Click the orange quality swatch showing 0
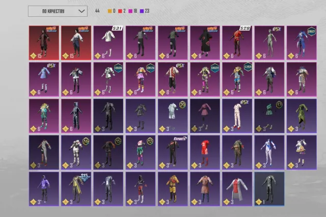The height and width of the screenshot is (217, 326). (x=110, y=11)
